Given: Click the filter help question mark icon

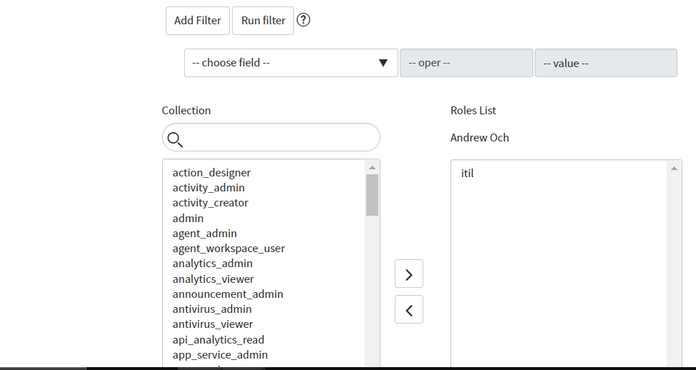Looking at the screenshot, I should (303, 20).
